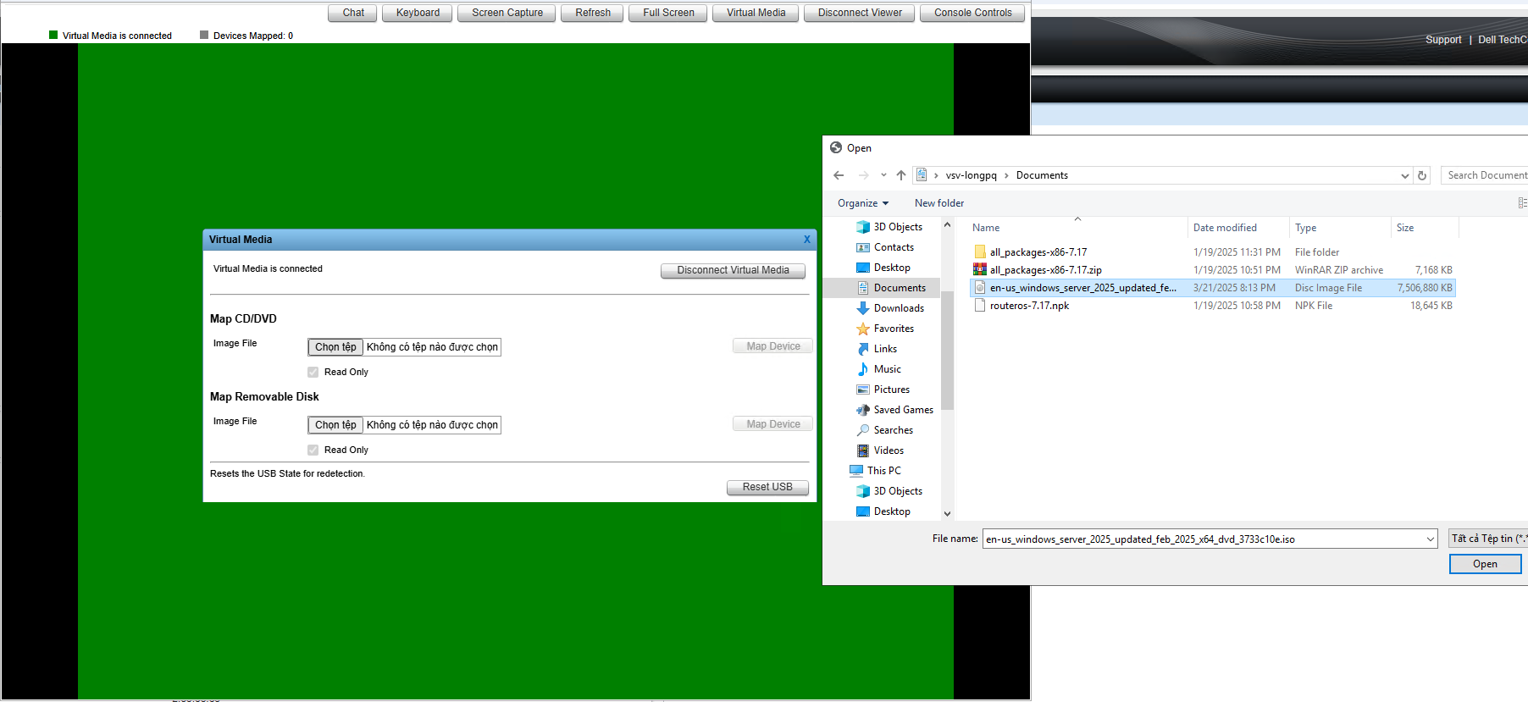The height and width of the screenshot is (702, 1528).
Task: Click the navigation pane scroll down arrow
Action: [x=947, y=513]
